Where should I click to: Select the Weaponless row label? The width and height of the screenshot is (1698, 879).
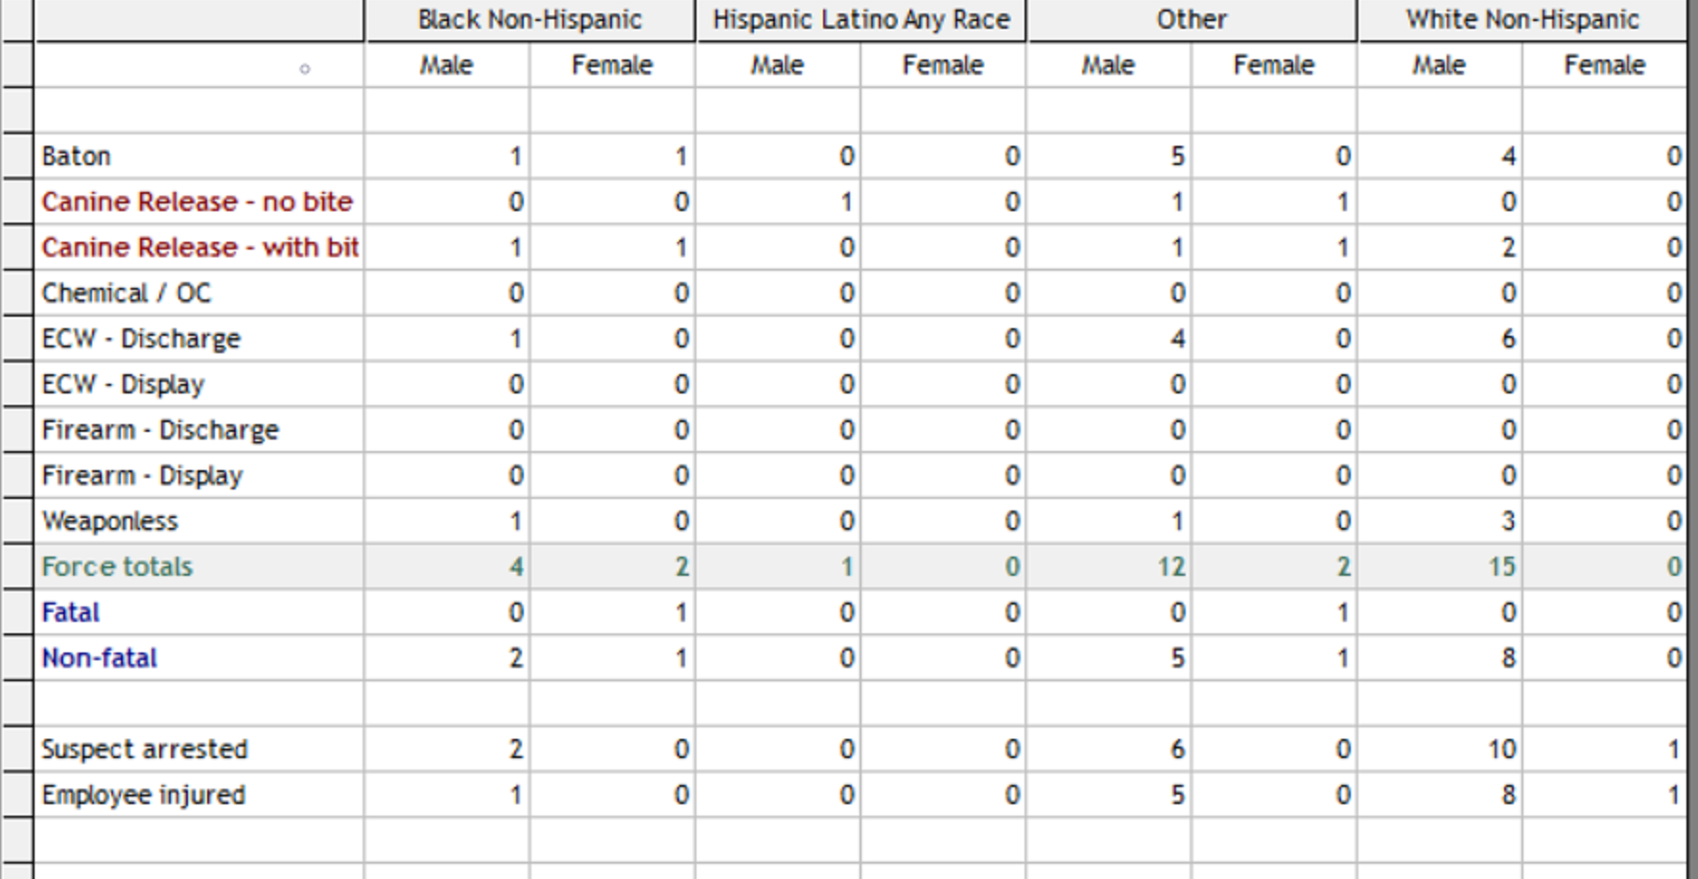point(109,521)
